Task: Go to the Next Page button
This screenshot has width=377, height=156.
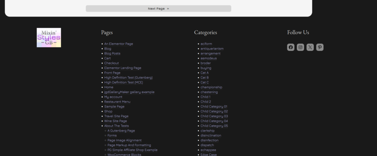Action: [x=158, y=8]
